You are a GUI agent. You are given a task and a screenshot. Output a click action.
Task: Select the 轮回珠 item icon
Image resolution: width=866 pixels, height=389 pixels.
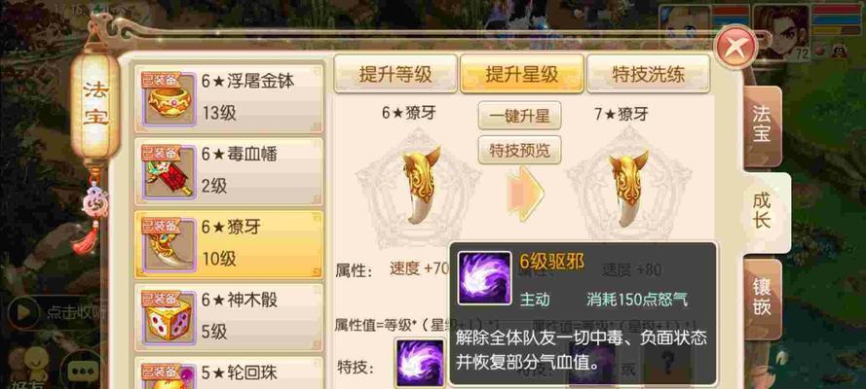click(x=169, y=377)
